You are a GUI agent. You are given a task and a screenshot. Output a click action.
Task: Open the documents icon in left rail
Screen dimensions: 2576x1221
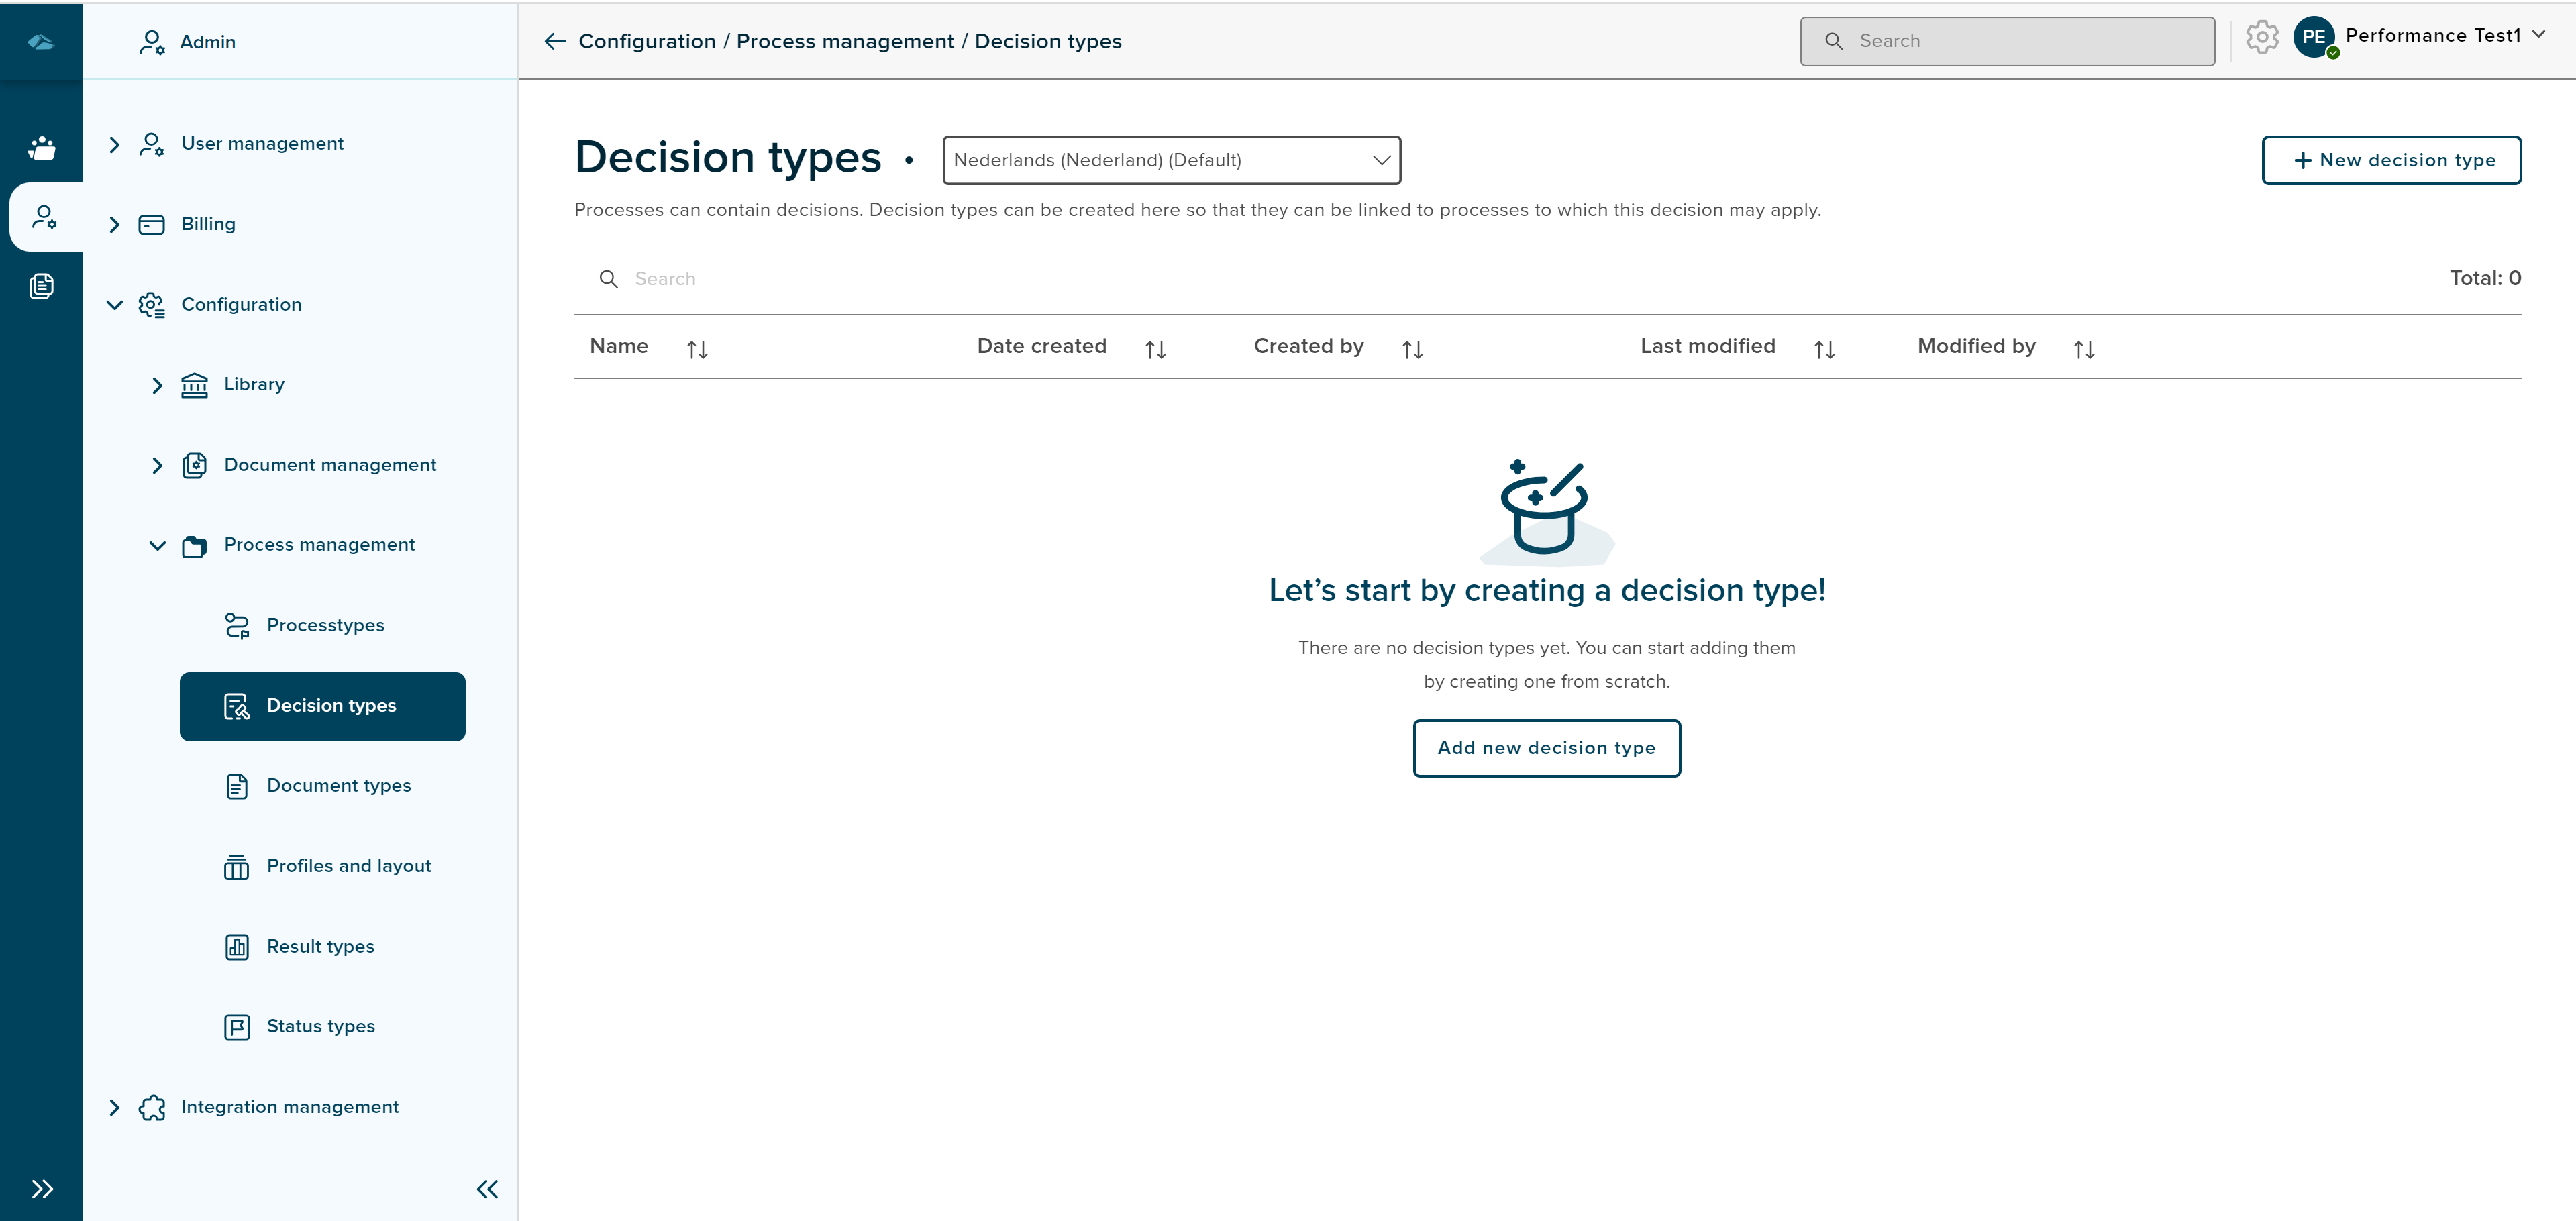pyautogui.click(x=41, y=286)
